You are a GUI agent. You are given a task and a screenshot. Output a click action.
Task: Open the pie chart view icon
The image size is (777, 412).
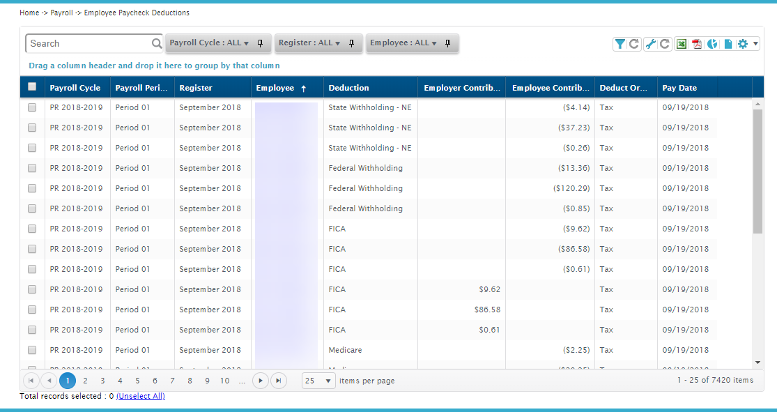coord(713,44)
